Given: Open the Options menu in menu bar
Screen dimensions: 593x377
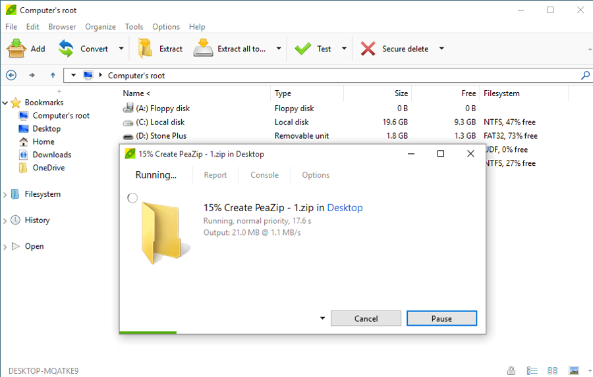Looking at the screenshot, I should (166, 27).
